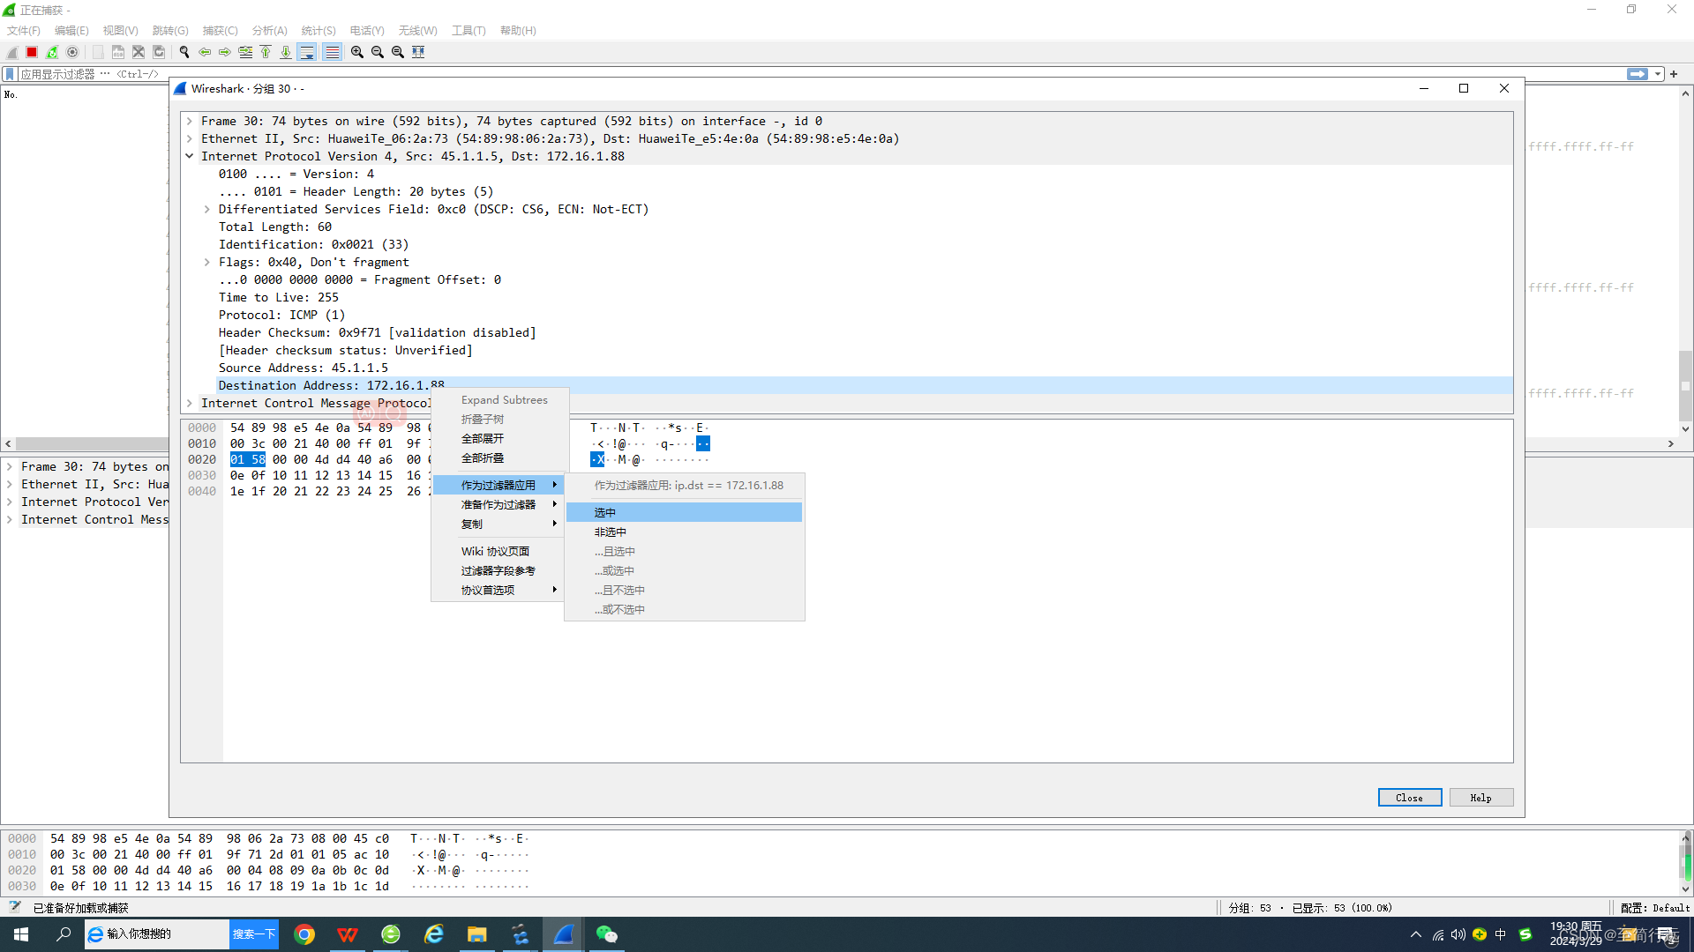
Task: Open Google Chrome from the taskbar
Action: tap(304, 934)
